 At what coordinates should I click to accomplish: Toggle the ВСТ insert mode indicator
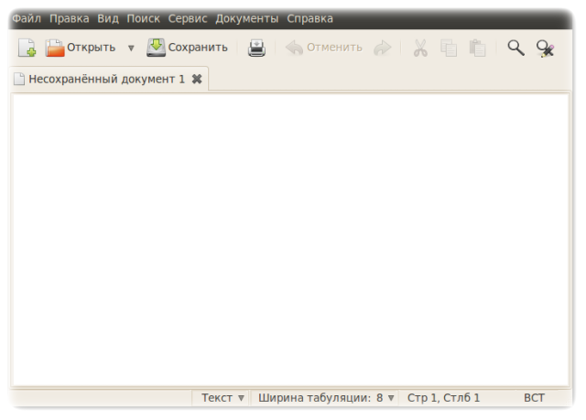tap(534, 398)
